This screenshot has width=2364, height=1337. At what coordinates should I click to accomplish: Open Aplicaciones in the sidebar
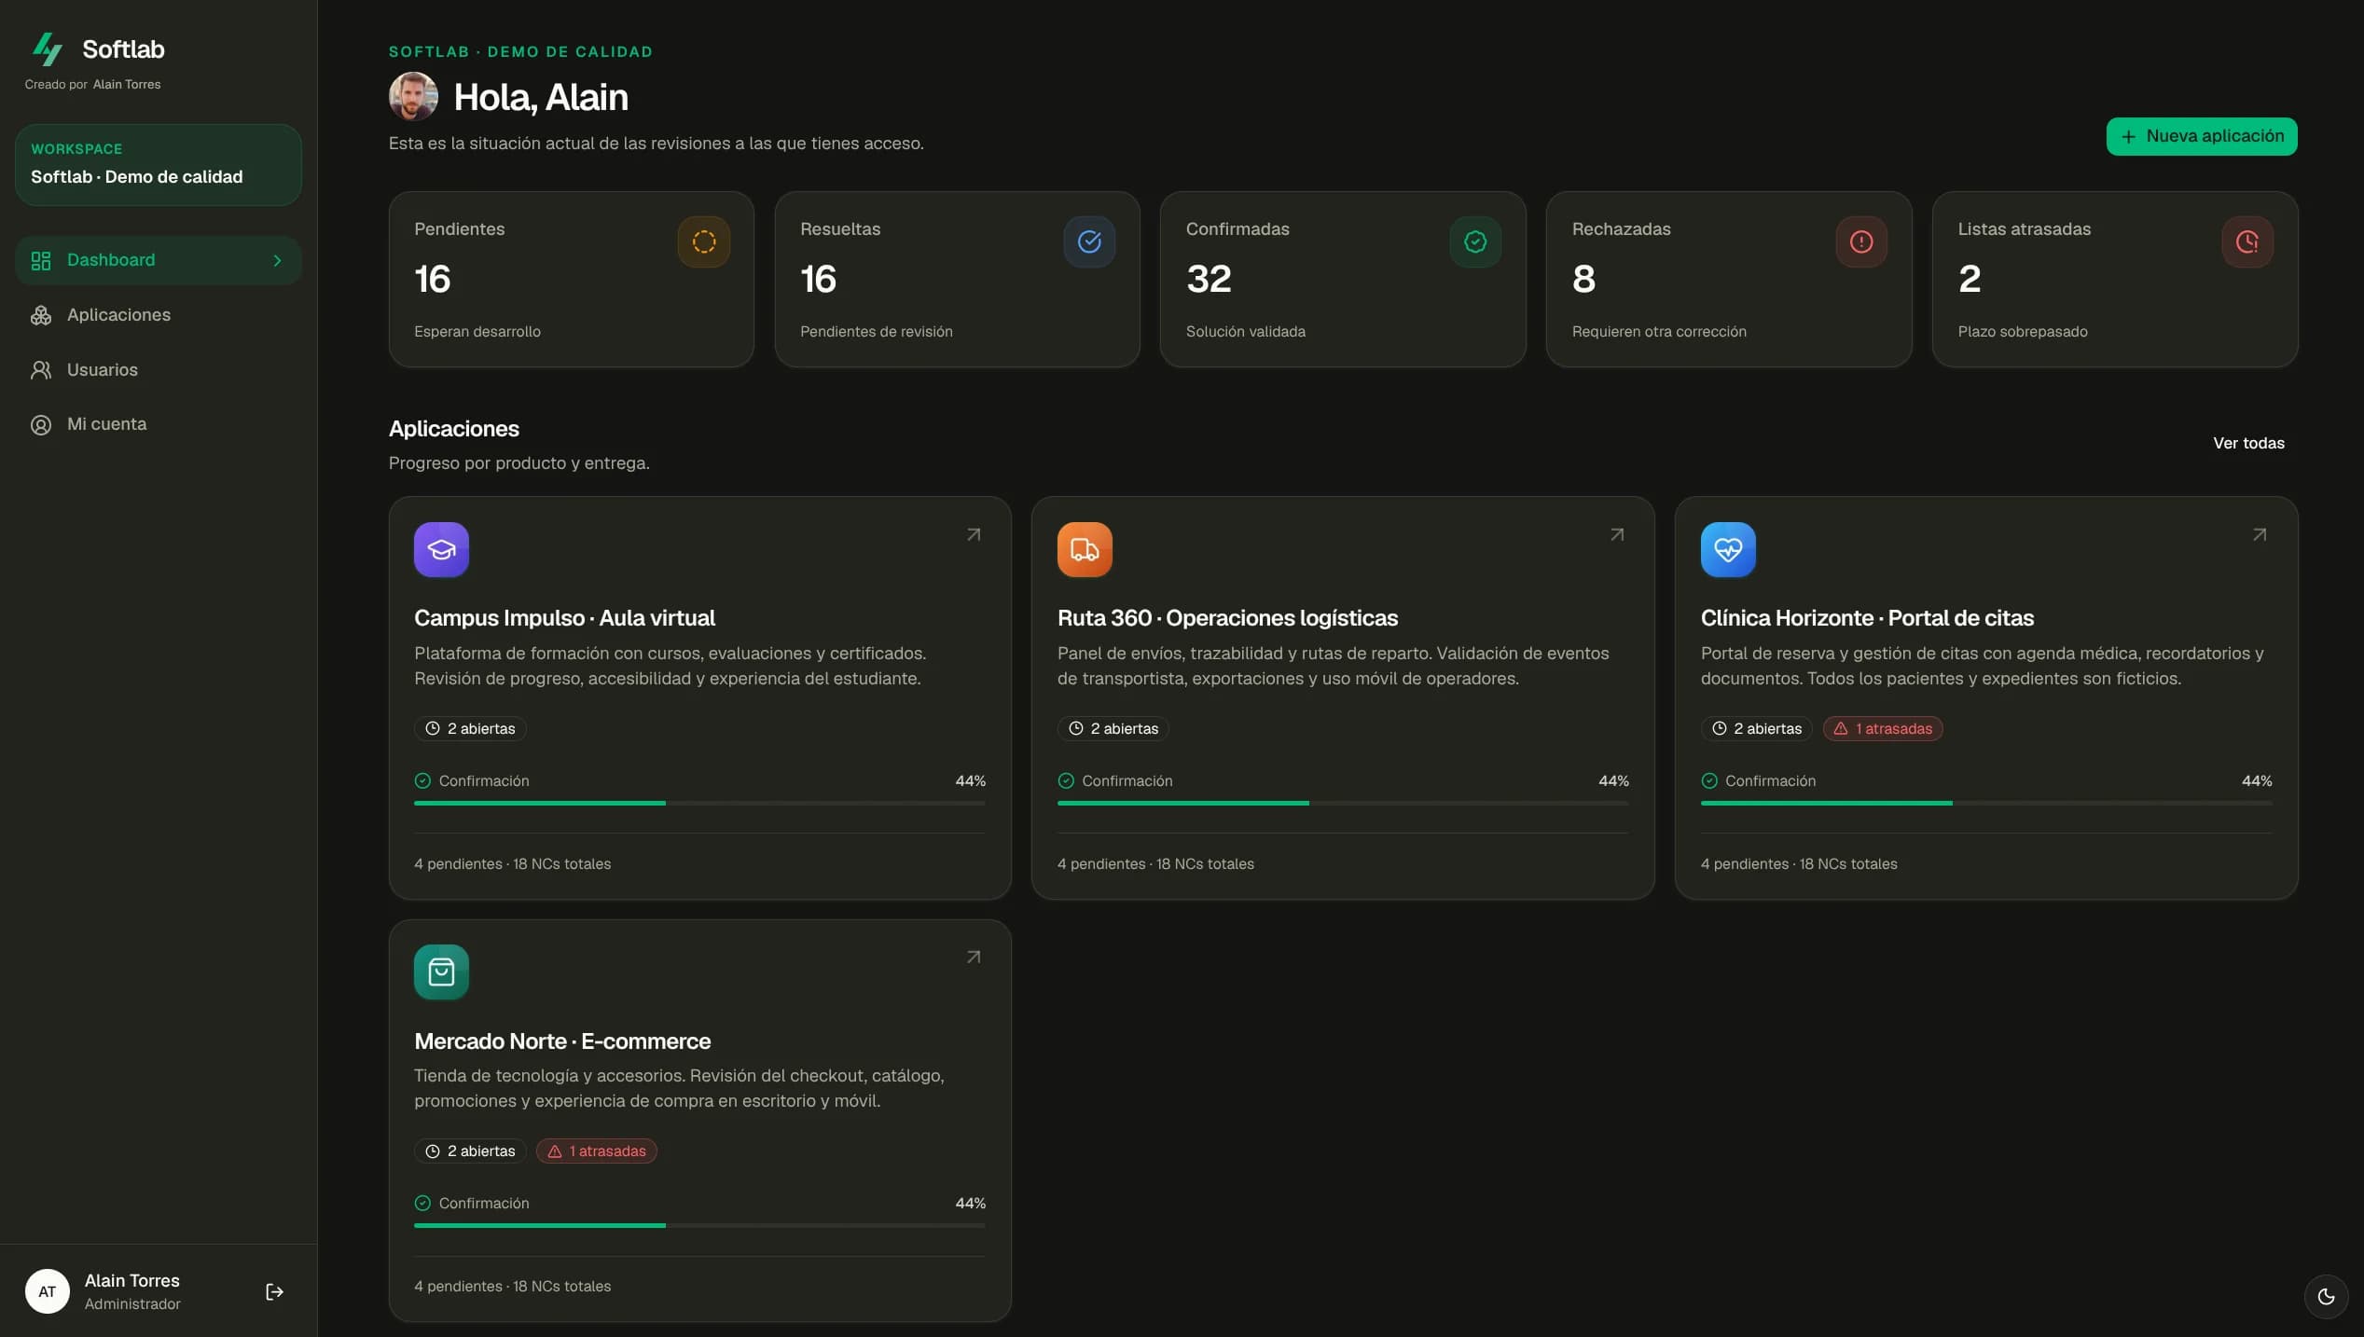click(x=159, y=315)
